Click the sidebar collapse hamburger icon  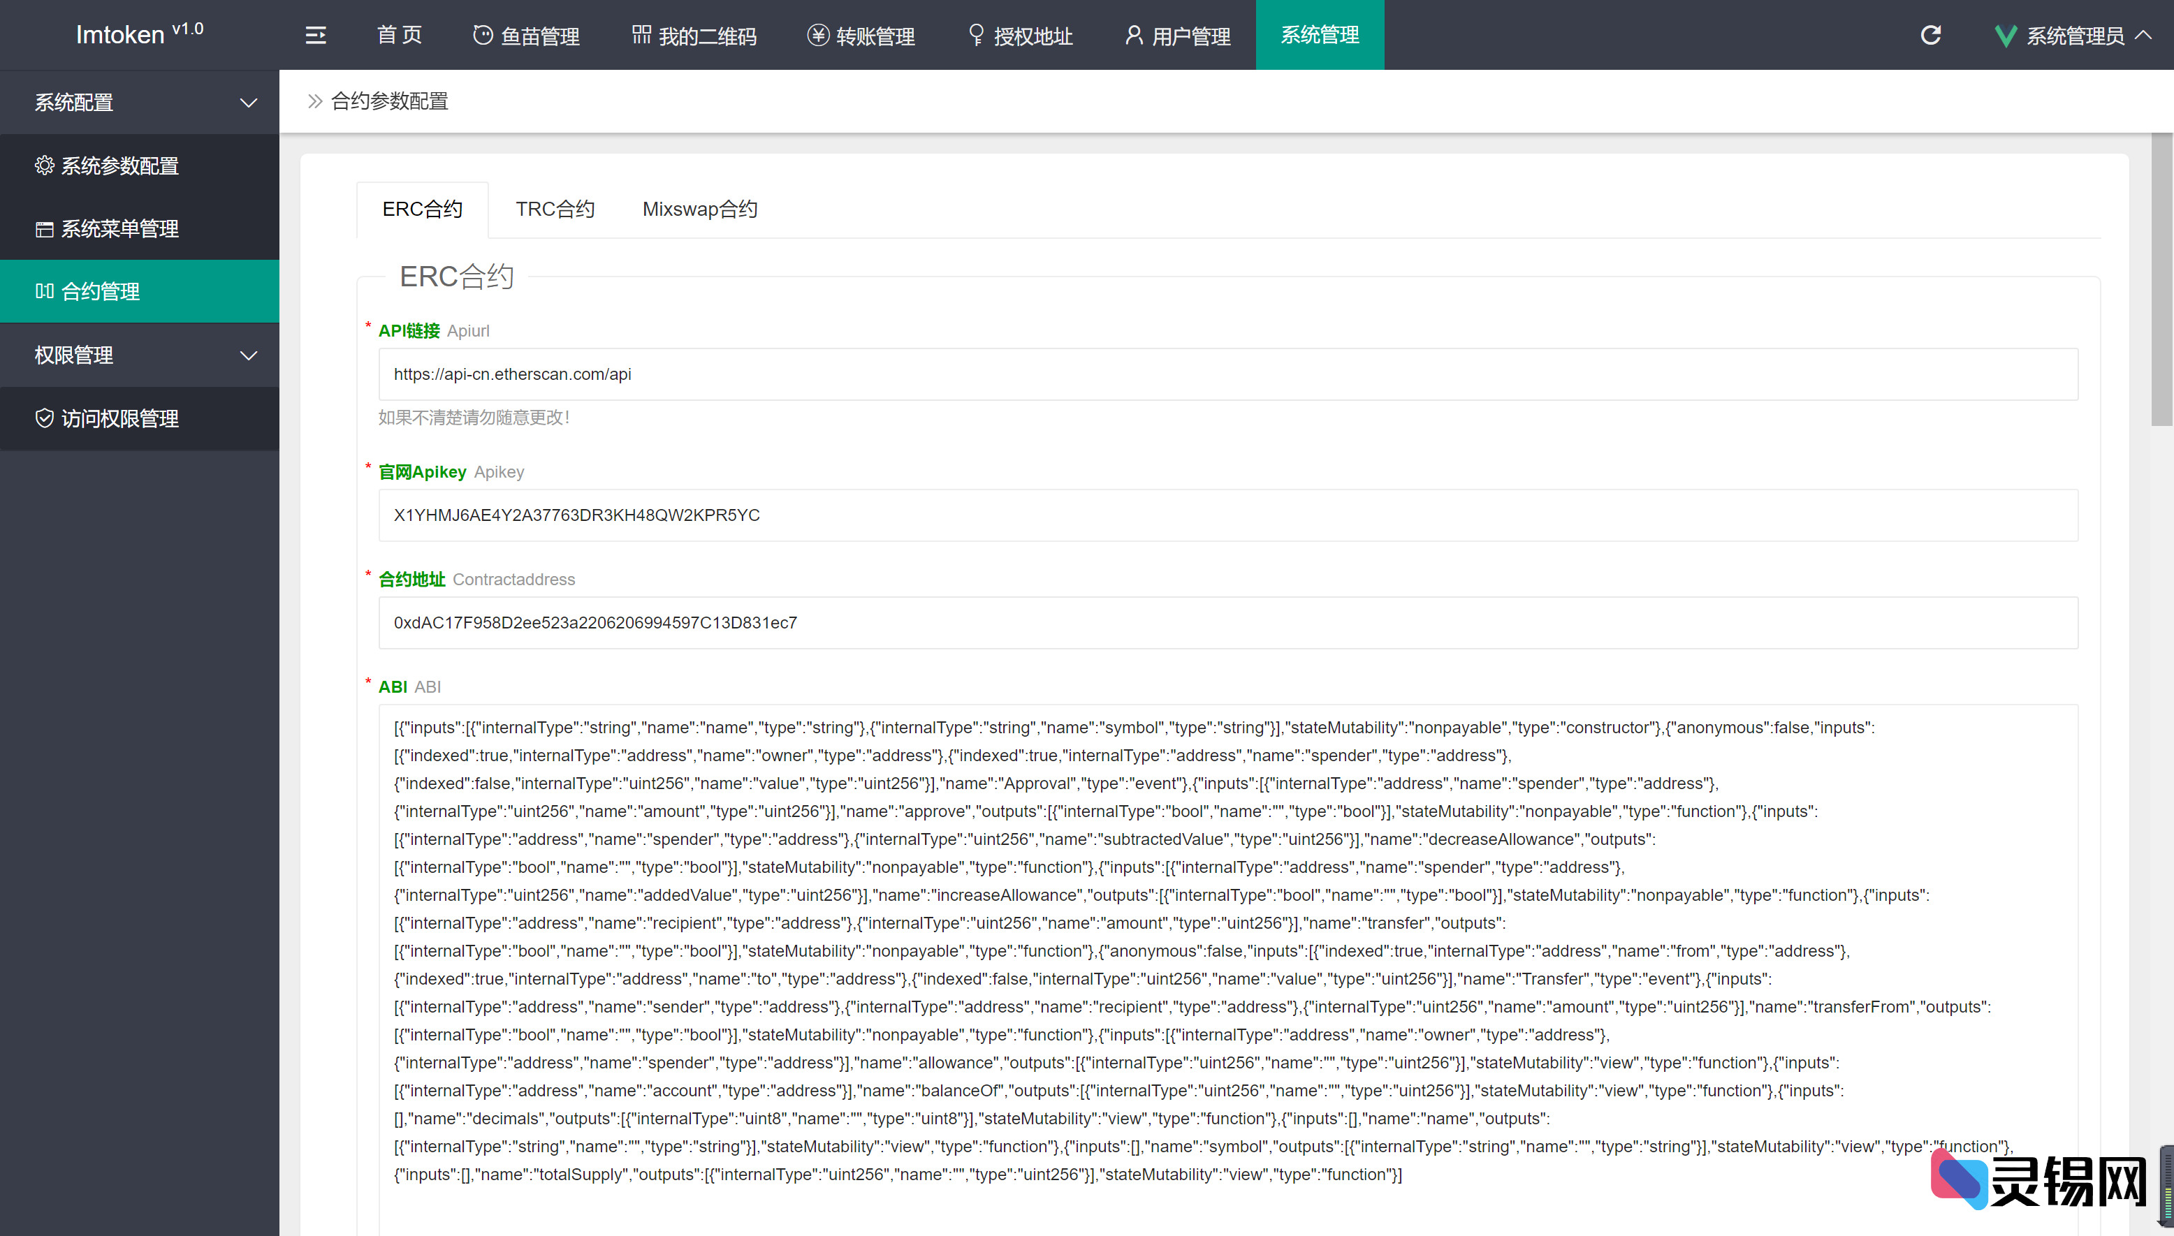click(315, 35)
